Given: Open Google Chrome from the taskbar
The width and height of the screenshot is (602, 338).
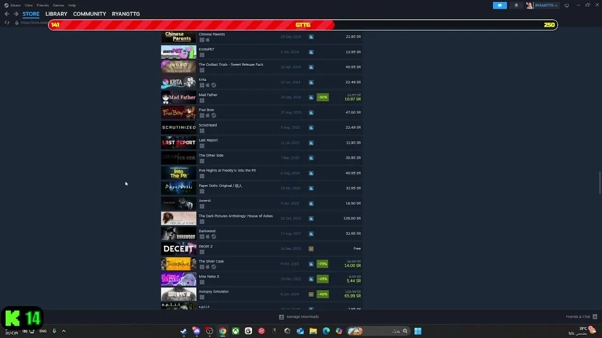Looking at the screenshot, I should click(222, 331).
